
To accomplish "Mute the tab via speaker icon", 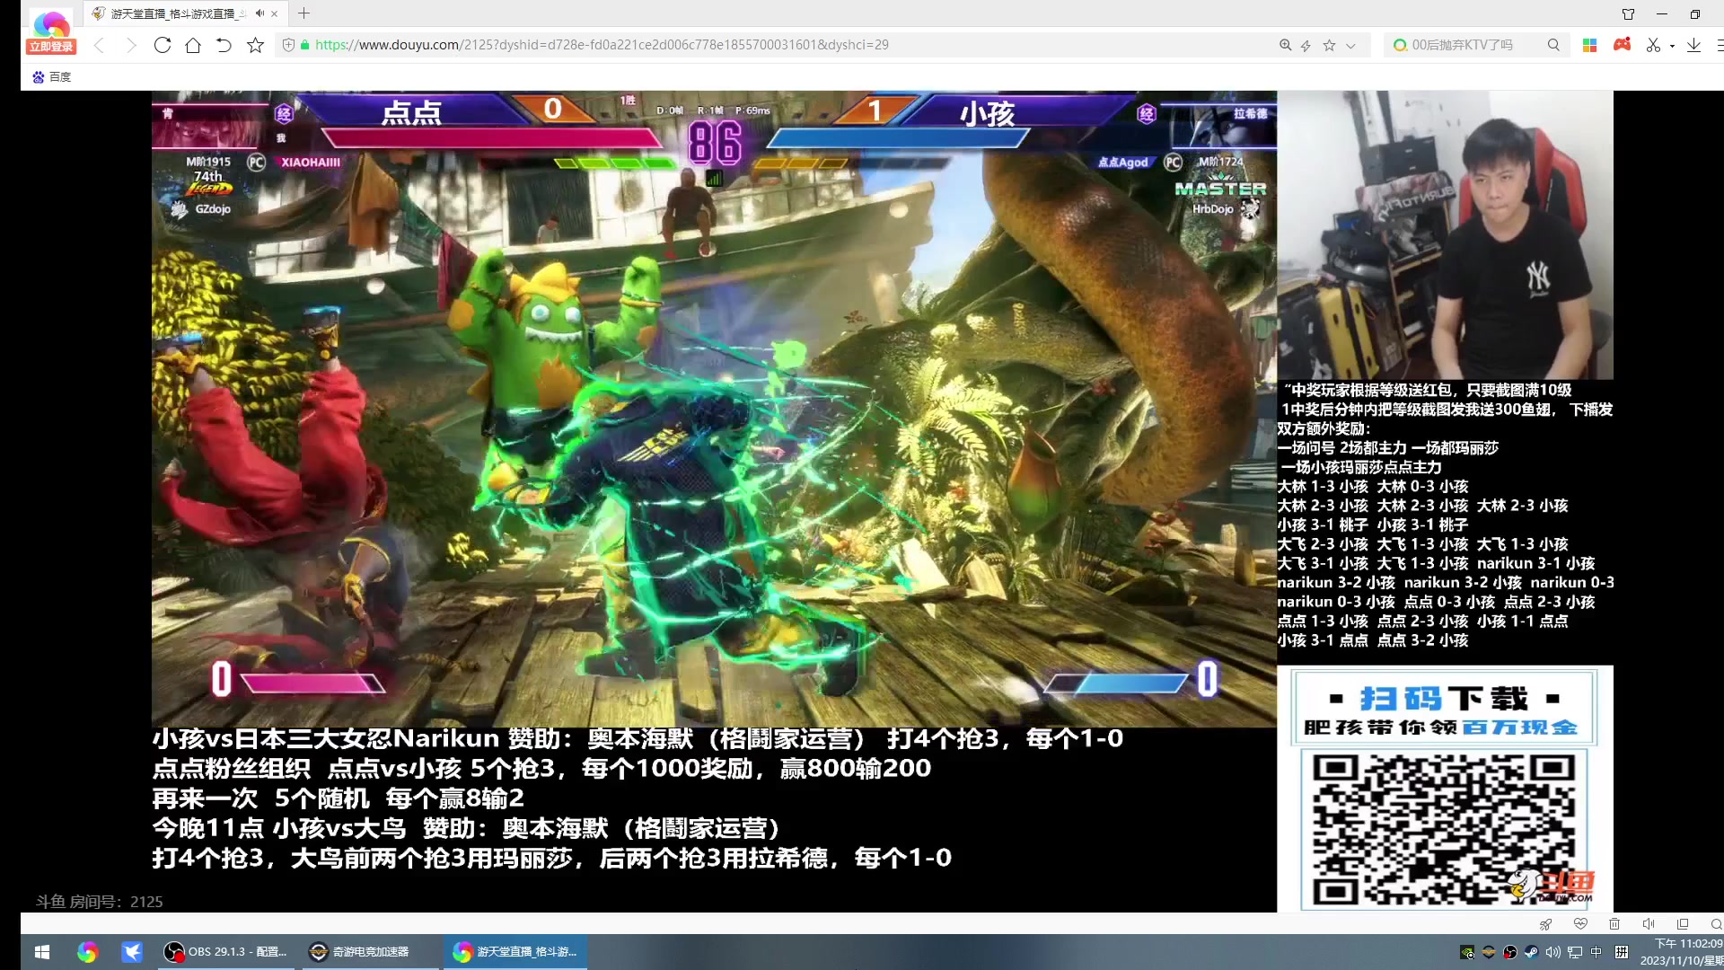I will (x=259, y=13).
